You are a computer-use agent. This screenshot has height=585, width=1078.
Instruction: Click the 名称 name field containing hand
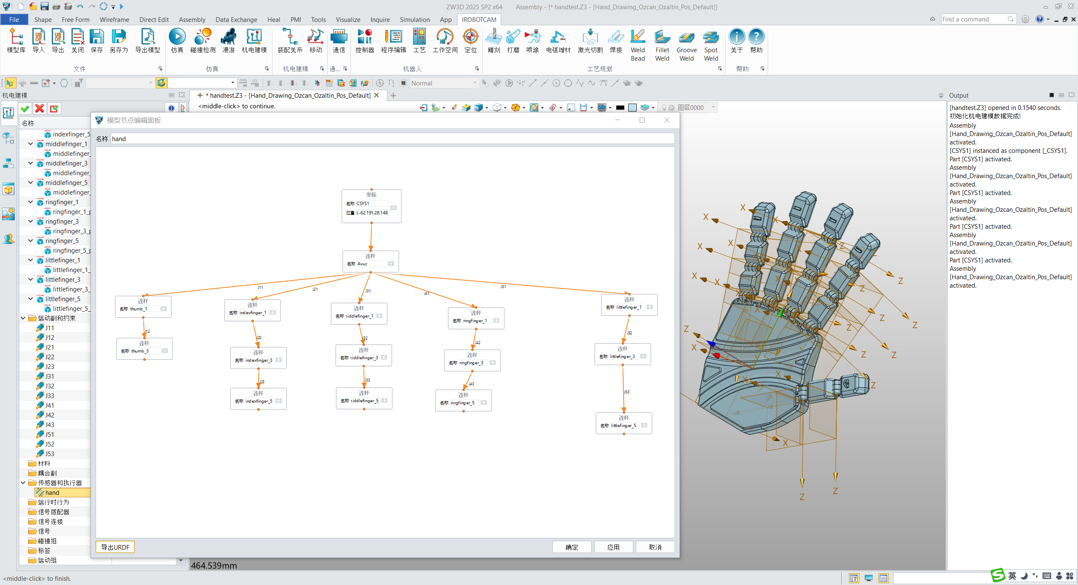click(392, 139)
